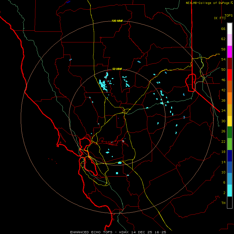
Task: Click the navy blue legend swatch
Action: click(230, 156)
